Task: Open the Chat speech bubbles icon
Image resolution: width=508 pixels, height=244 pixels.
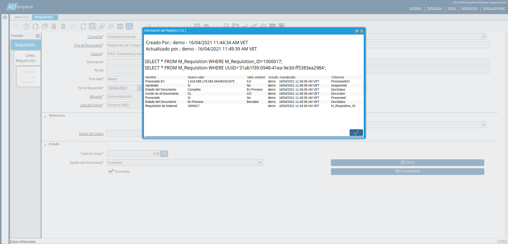Action: tap(111, 26)
